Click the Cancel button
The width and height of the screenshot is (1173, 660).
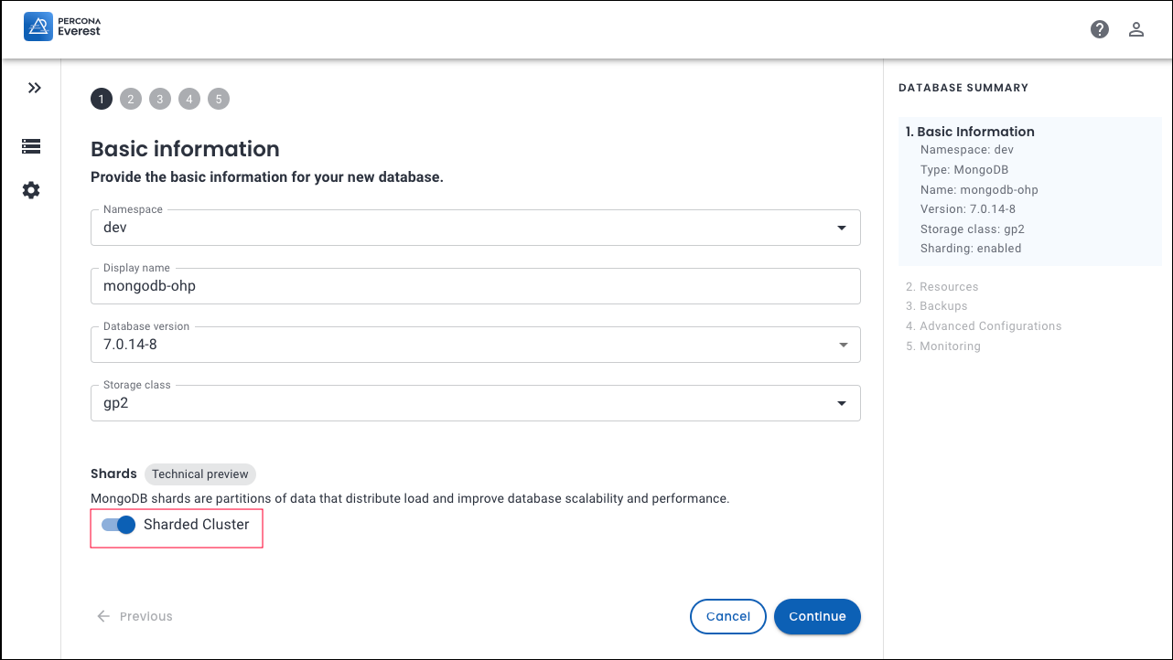coord(727,616)
